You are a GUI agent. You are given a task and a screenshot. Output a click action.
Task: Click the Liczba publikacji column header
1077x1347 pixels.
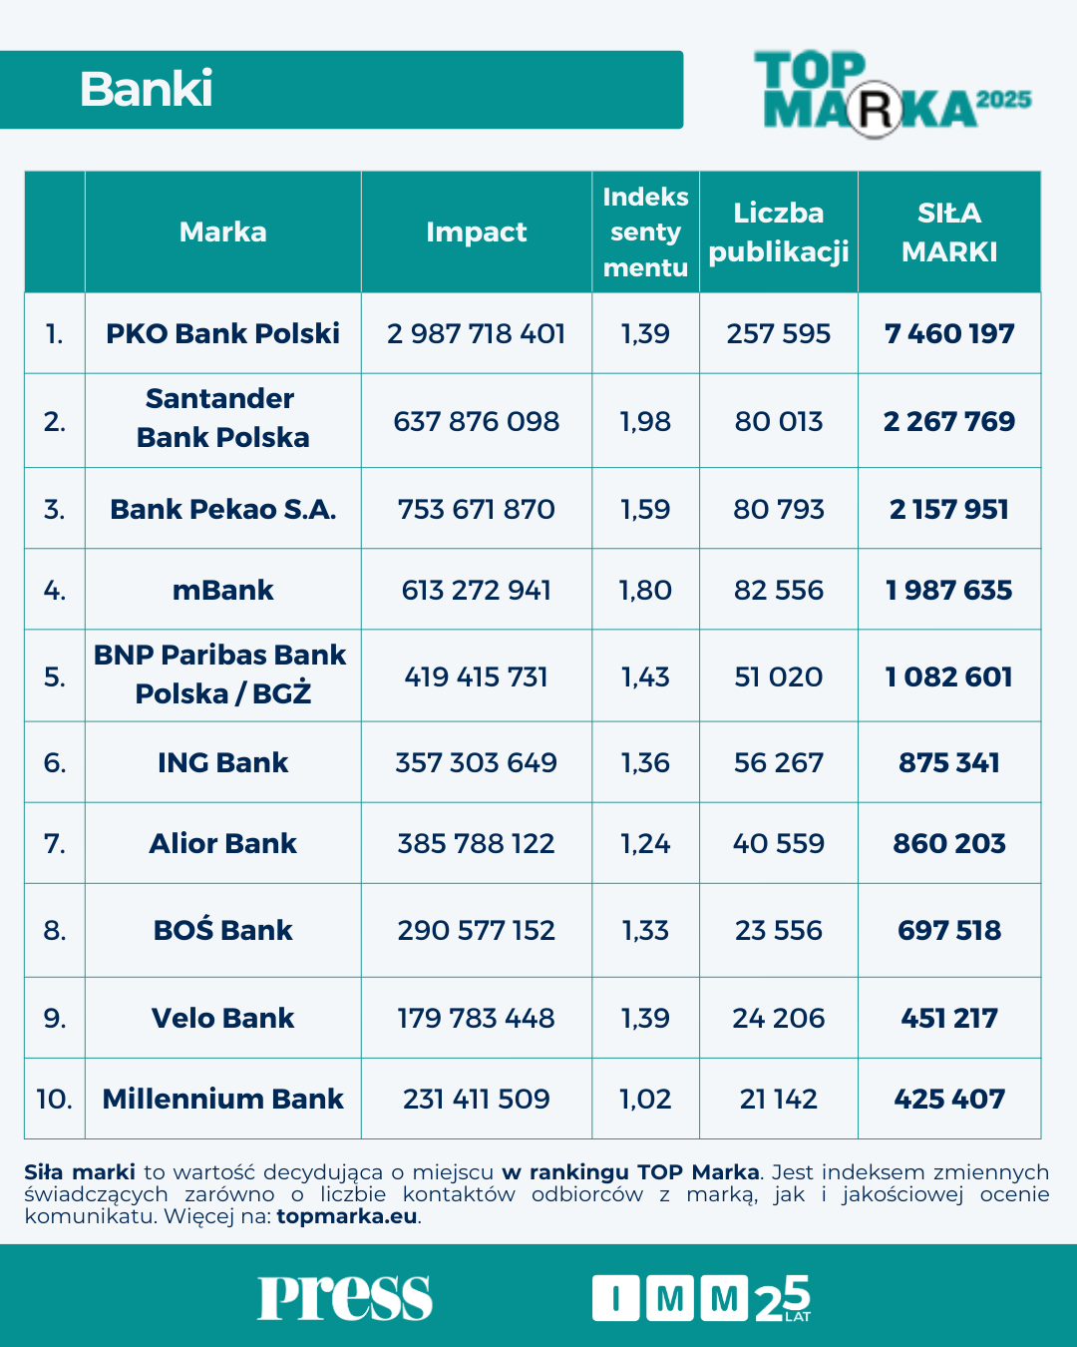pyautogui.click(x=779, y=232)
